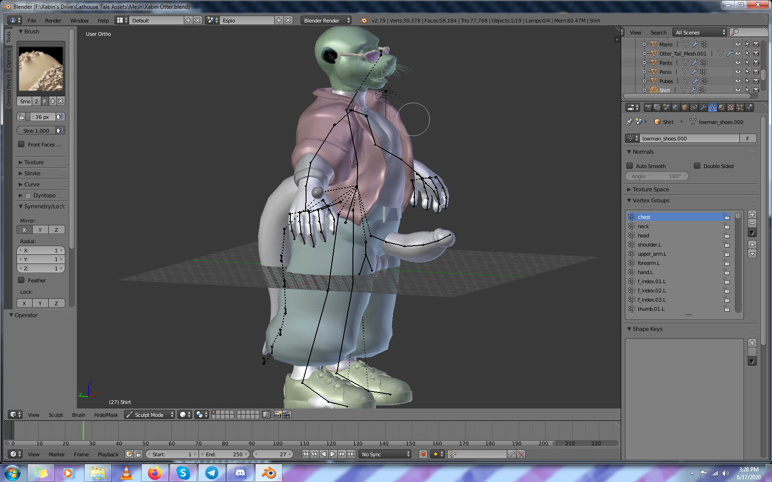Open the Hide/Mask menu
Viewport: 772px width, 482px height.
pos(106,415)
